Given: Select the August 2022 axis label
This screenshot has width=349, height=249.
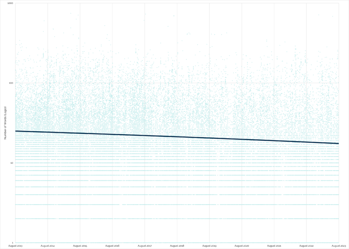Looking at the screenshot, I should coord(307,245).
